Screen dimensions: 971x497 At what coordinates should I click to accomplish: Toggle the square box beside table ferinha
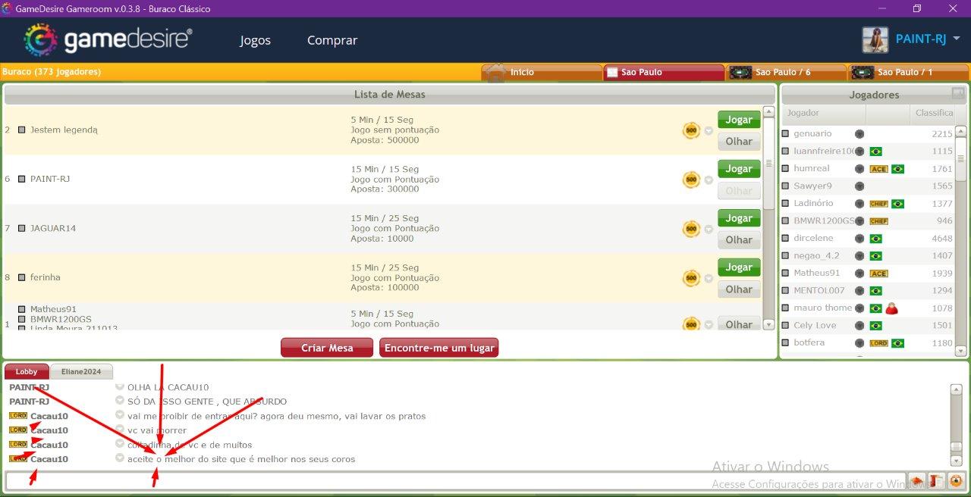(x=22, y=278)
